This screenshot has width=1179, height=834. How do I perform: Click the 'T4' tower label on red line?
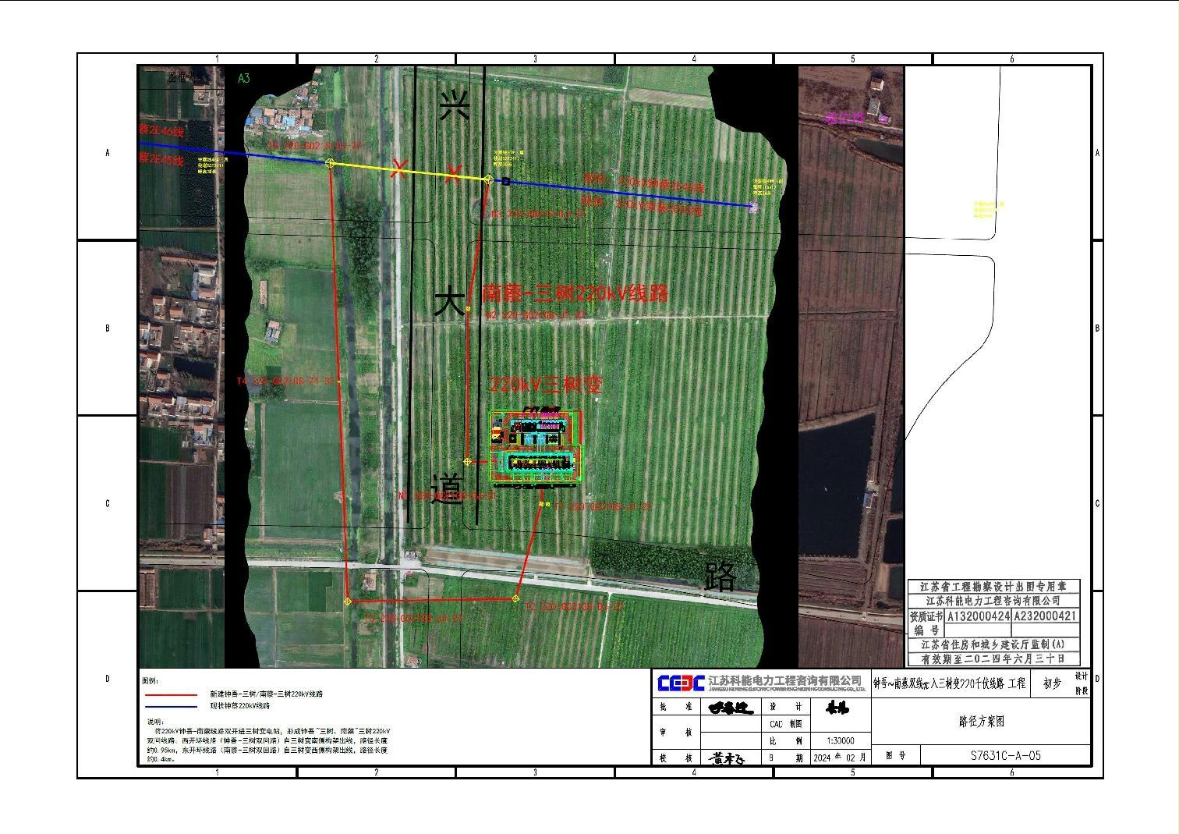(x=287, y=381)
